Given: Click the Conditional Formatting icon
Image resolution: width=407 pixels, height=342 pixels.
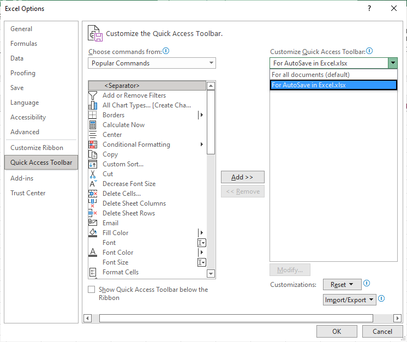Looking at the screenshot, I should tap(93, 145).
